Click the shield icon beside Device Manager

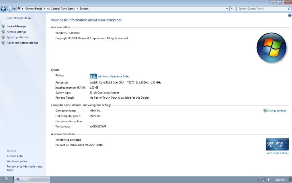pyautogui.click(x=3, y=26)
